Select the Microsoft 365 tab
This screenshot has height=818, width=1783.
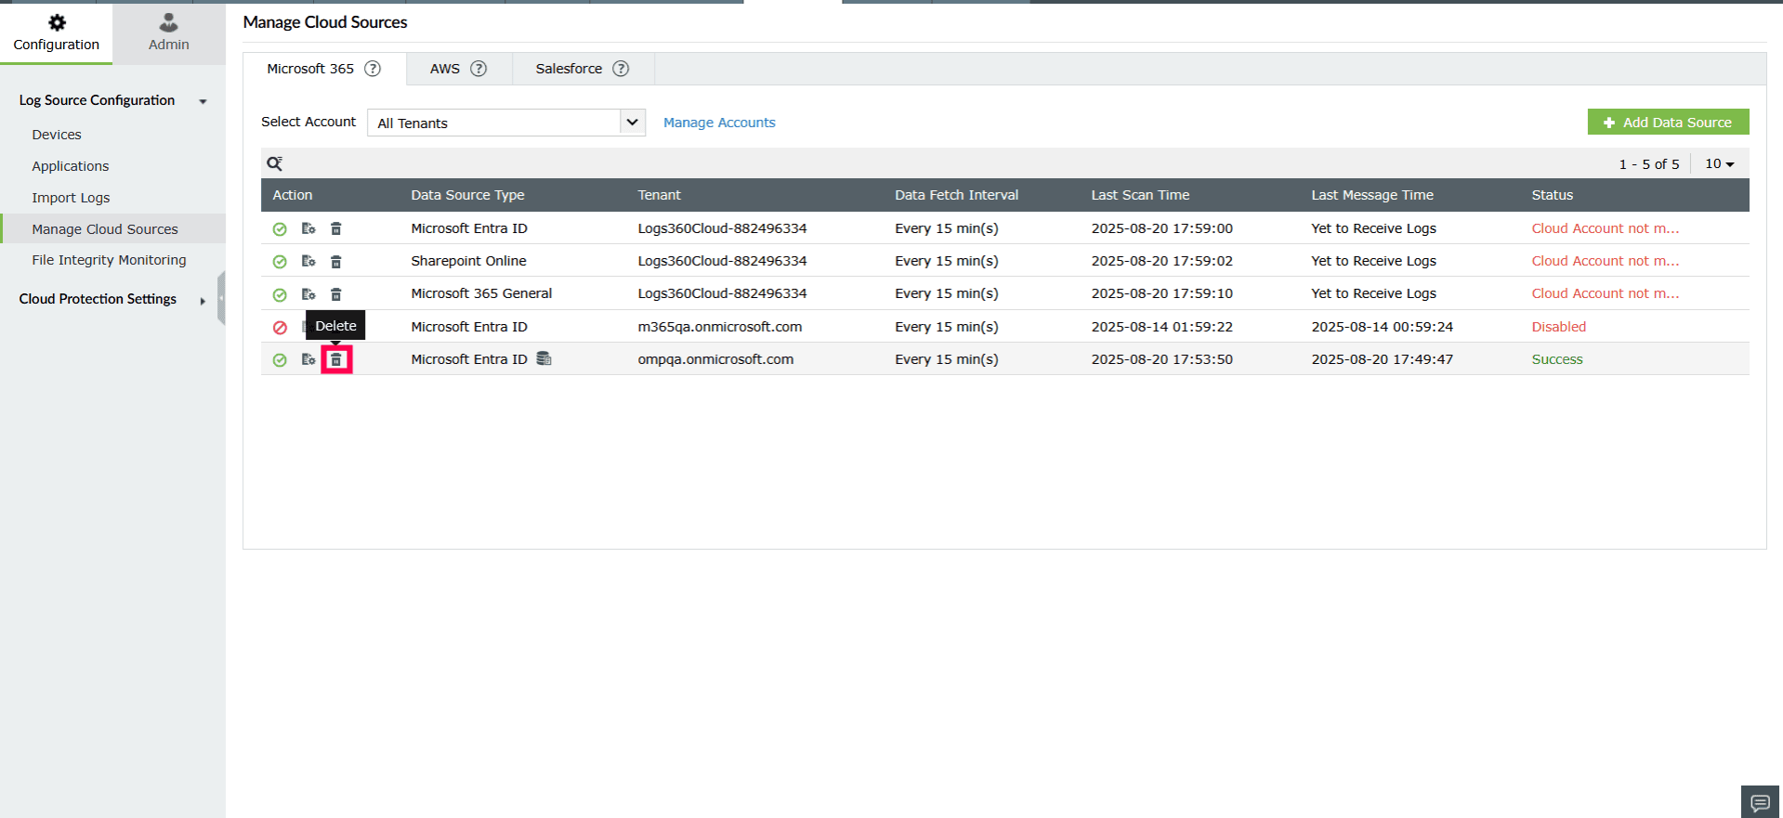click(324, 69)
